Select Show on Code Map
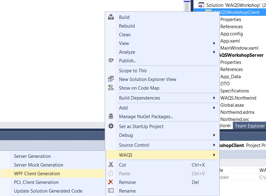 pos(162,88)
